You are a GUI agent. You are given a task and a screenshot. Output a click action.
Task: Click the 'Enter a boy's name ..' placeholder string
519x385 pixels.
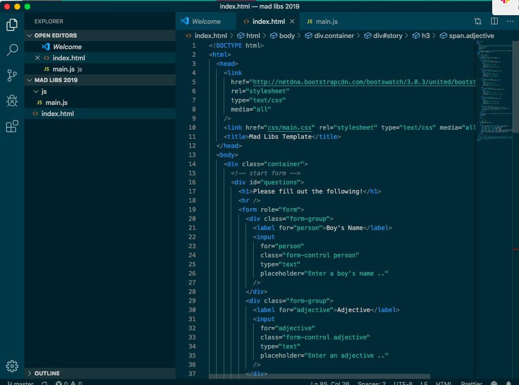coord(346,274)
